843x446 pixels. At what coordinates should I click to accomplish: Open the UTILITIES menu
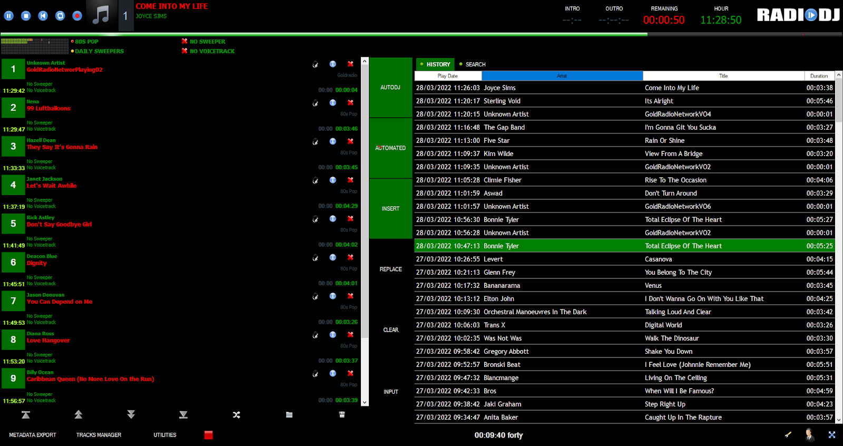pyautogui.click(x=165, y=435)
